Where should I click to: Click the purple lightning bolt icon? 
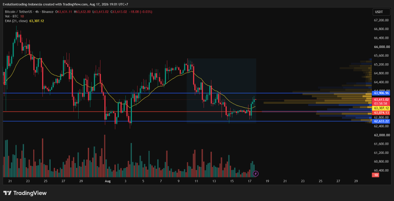(x=256, y=173)
